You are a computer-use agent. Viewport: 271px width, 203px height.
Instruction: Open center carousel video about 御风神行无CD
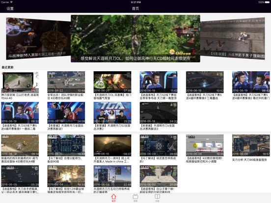tap(135, 39)
